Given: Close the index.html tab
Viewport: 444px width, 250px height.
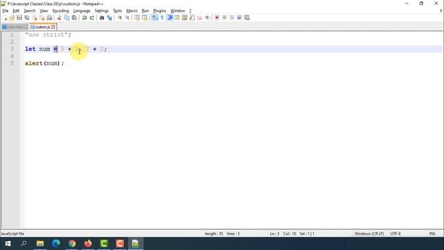Looking at the screenshot, I should (x=26, y=27).
